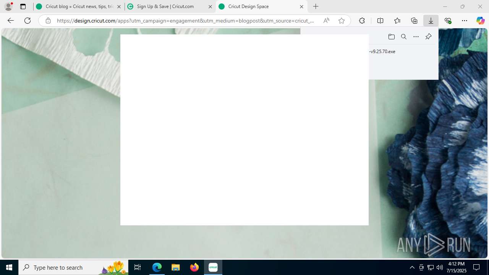Viewport: 489px width, 275px height.
Task: Open the notification center icon
Action: click(476, 267)
